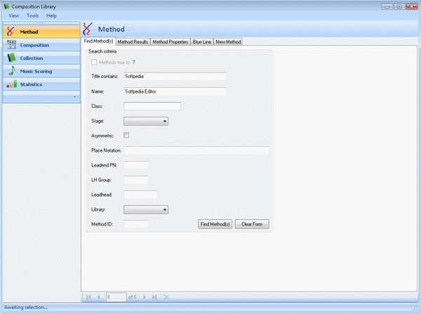Open the Stage dropdown
The width and height of the screenshot is (421, 314).
(x=146, y=122)
